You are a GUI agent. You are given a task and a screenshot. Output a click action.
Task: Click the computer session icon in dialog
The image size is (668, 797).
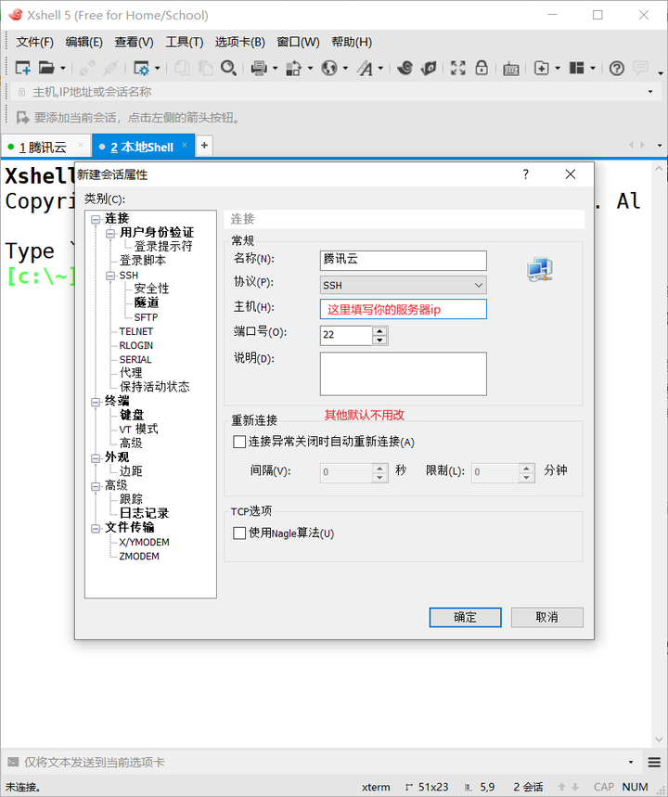(x=540, y=269)
